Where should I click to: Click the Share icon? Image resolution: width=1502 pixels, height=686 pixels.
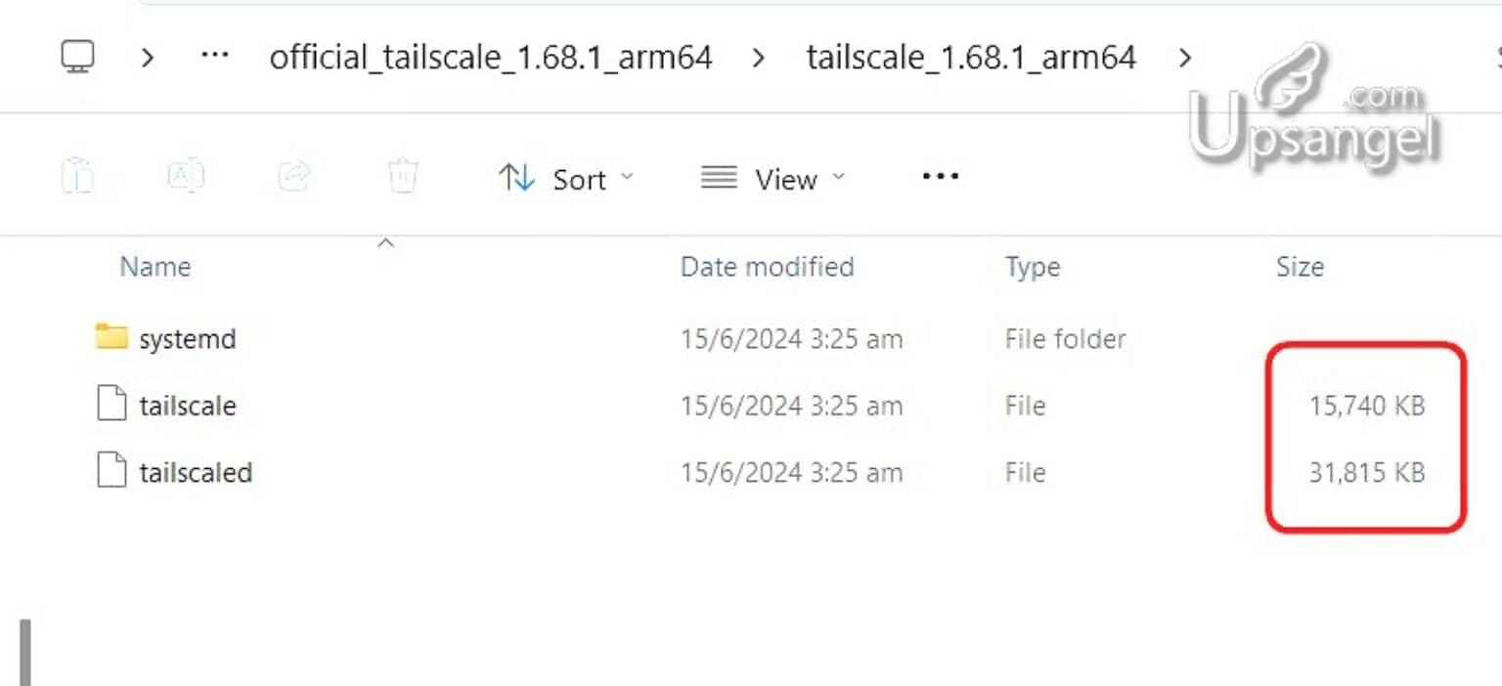click(291, 176)
